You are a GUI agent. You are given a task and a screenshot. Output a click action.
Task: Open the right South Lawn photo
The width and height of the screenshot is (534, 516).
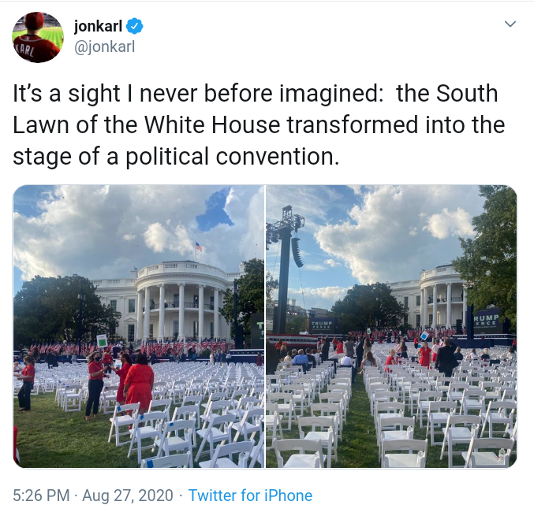point(391,326)
